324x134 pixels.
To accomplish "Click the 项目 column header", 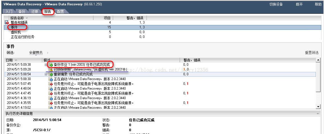I will tap(103, 18).
